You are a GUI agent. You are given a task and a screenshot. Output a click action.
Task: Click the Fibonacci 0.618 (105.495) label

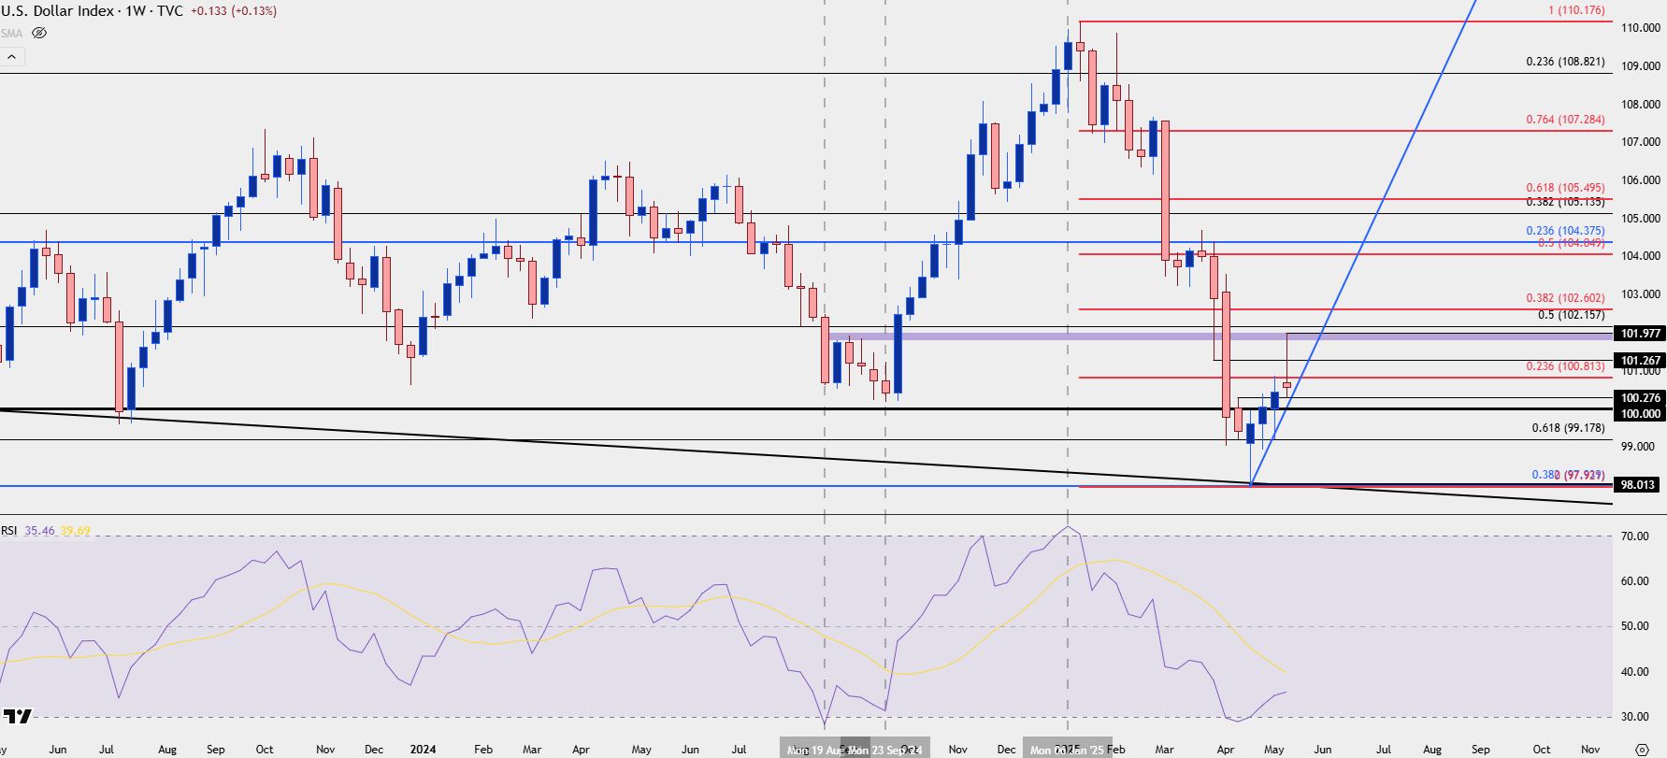[x=1565, y=188]
